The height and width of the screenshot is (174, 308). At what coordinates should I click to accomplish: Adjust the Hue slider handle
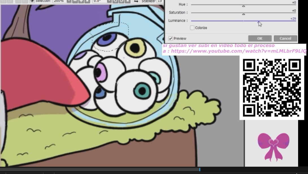244,6
